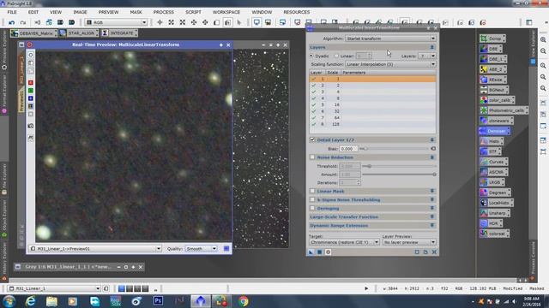Click the Bias value input field
The width and height of the screenshot is (549, 308).
[x=348, y=148]
